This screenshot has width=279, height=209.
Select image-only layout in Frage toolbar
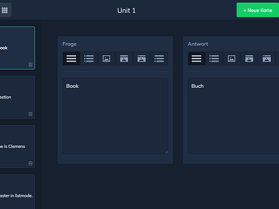coord(106,59)
